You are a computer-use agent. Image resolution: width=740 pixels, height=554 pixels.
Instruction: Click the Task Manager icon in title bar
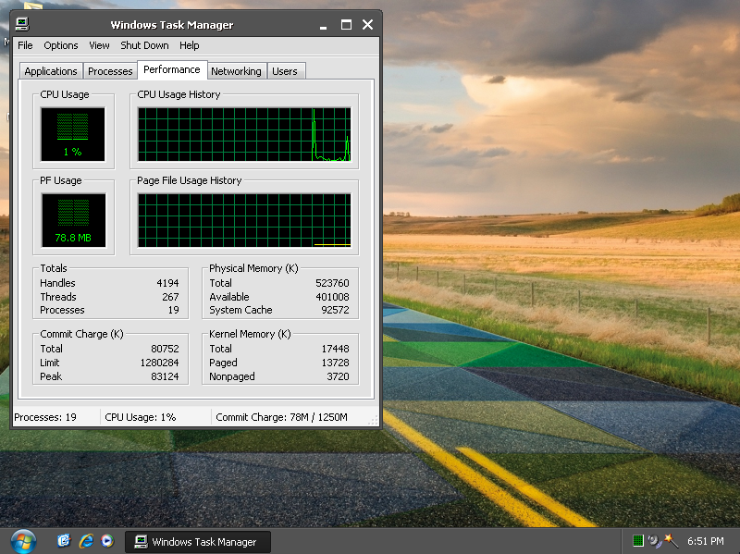[x=22, y=25]
